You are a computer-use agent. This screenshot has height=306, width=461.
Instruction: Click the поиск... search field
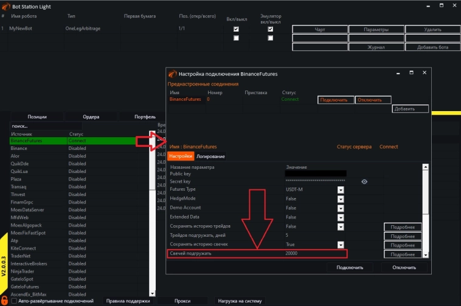click(46, 126)
